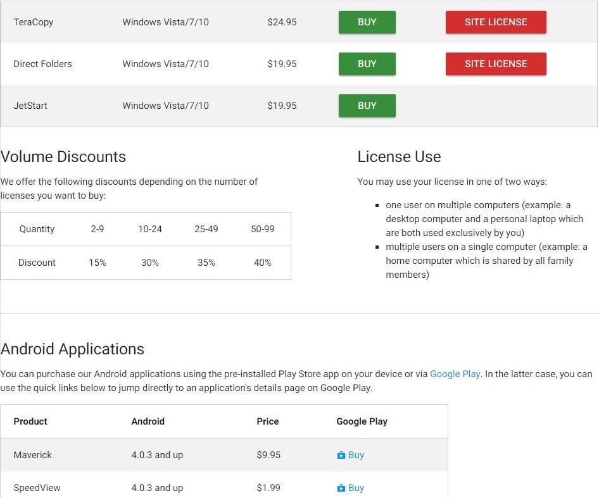Image resolution: width=599 pixels, height=498 pixels.
Task: Click the Quantity row label
Action: [37, 229]
